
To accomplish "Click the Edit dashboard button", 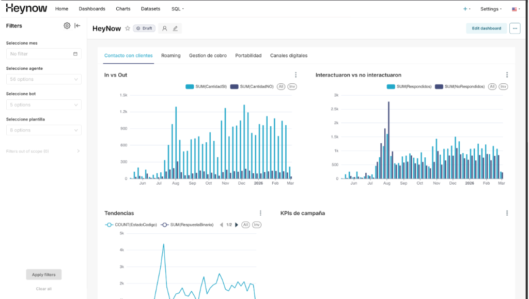I will 486,28.
